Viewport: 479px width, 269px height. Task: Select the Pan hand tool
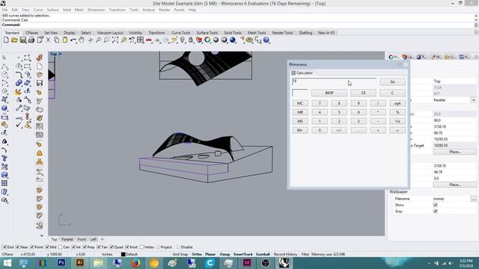click(82, 40)
